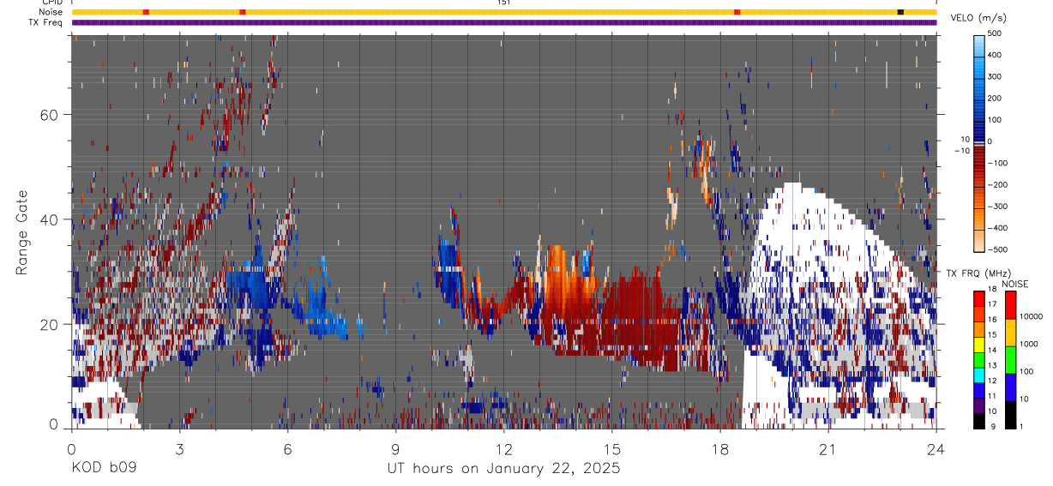Click the green 13–14 MHz frequency swatch
The height and width of the screenshot is (486, 1053).
click(979, 359)
